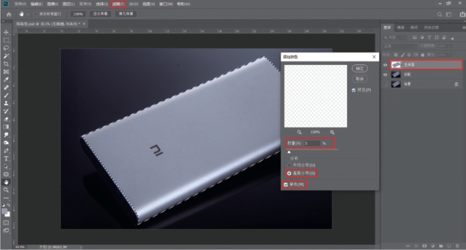Select the Pen tool
The image size is (466, 250).
pos(6,151)
